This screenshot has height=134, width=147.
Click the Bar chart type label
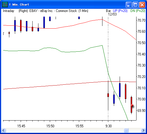[108, 11]
